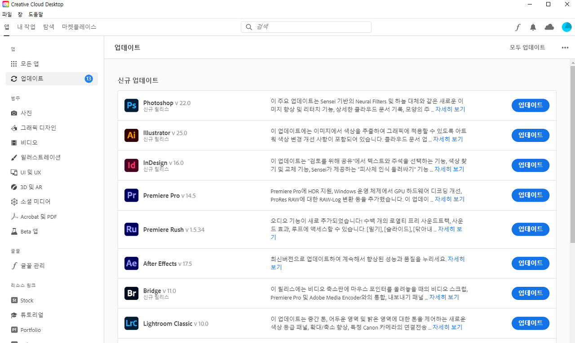The height and width of the screenshot is (343, 575).
Task: Open the 창 menu
Action: coord(20,14)
